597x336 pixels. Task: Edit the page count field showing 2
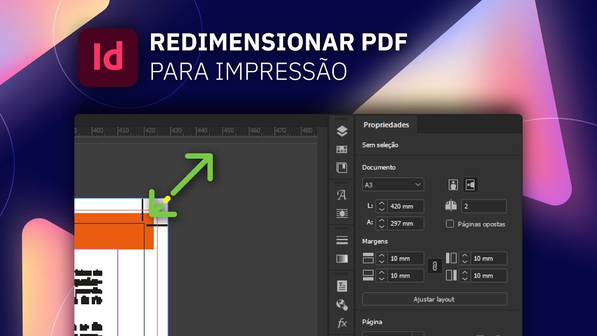(484, 206)
